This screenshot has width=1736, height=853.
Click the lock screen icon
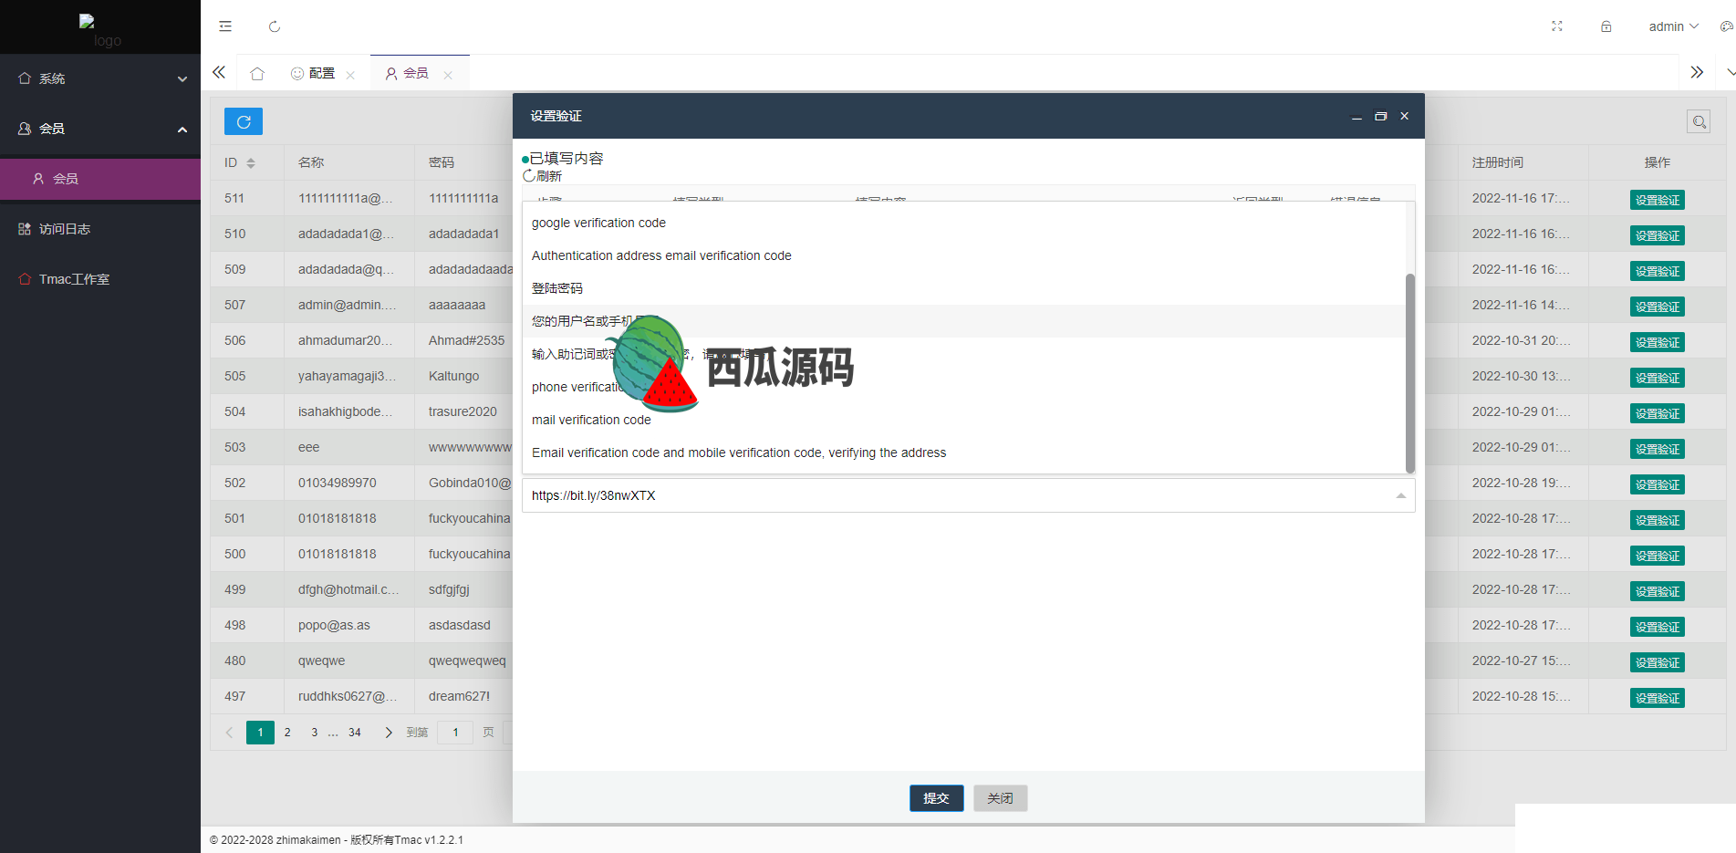tap(1606, 26)
